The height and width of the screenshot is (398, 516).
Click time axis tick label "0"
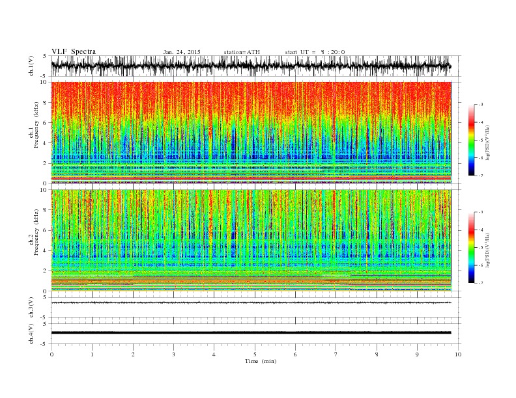pos(51,354)
